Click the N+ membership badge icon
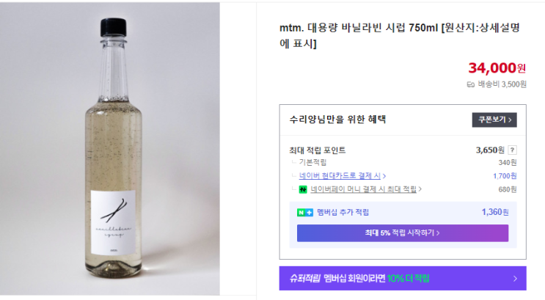This screenshot has height=300, width=545. pos(304,212)
